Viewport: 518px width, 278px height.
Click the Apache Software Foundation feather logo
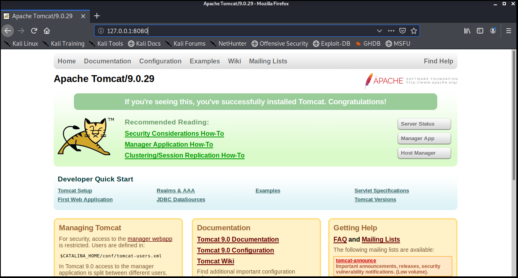[x=411, y=81]
